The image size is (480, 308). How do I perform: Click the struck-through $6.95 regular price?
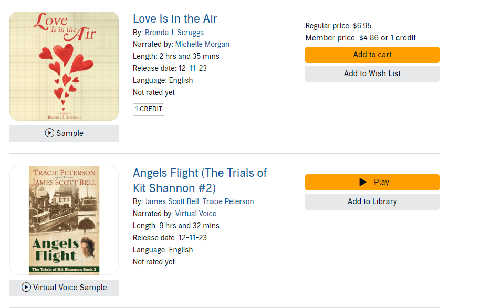click(x=362, y=26)
